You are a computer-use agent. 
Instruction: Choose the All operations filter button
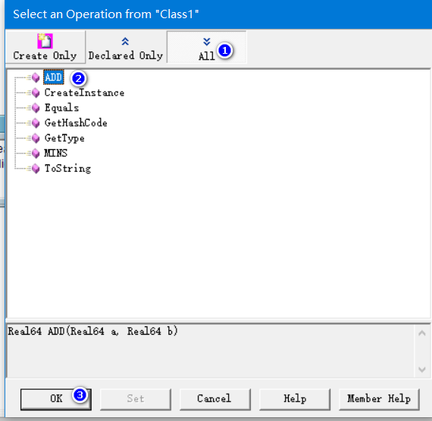coord(207,47)
